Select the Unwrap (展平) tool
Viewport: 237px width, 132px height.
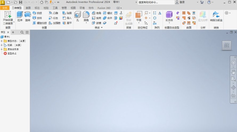click(67, 23)
